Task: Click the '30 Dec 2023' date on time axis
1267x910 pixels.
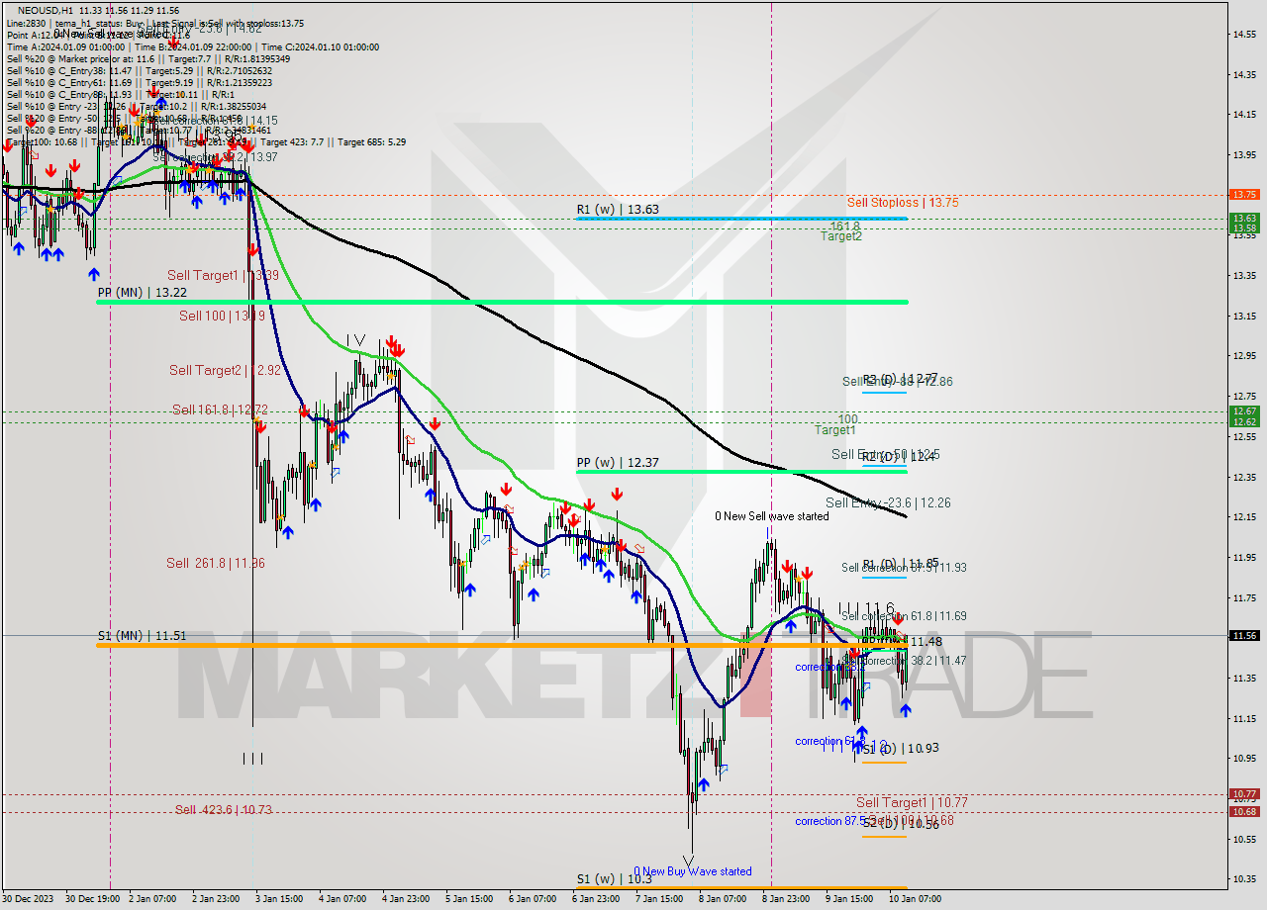Action: pyautogui.click(x=29, y=899)
